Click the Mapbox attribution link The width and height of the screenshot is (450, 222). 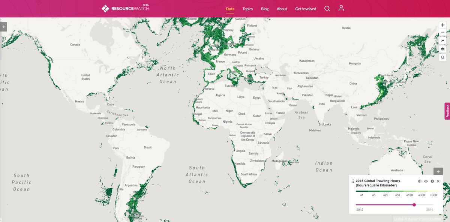[411, 219]
